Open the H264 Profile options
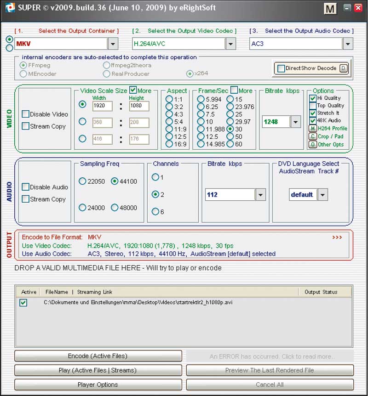The width and height of the screenshot is (368, 396). tap(313, 129)
